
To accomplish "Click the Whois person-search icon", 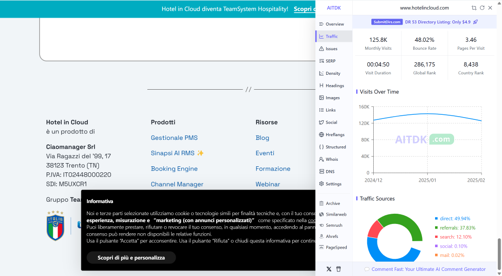I will [x=322, y=159].
